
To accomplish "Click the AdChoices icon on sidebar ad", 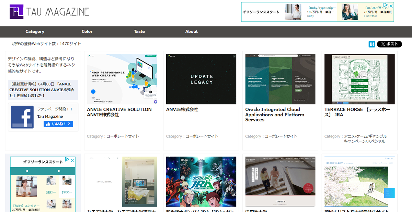I will click(67, 160).
